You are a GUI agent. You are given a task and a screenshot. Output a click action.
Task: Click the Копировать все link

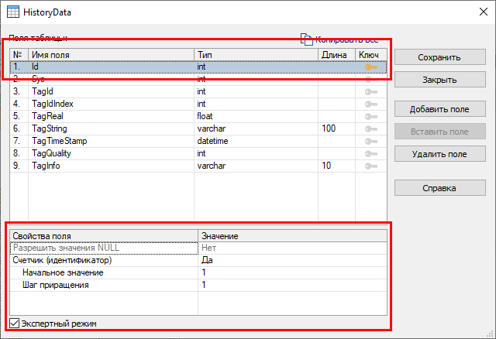(x=346, y=39)
